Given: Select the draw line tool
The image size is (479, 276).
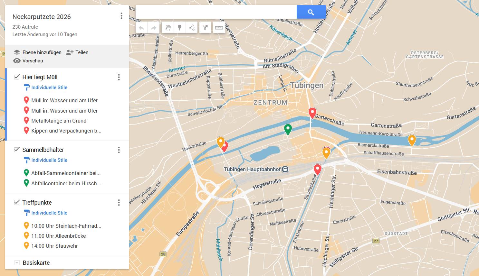Looking at the screenshot, I should click(192, 28).
